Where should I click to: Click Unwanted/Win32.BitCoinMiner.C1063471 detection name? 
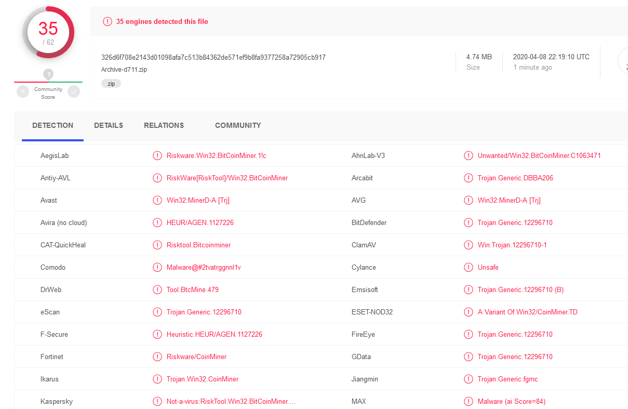coord(539,155)
